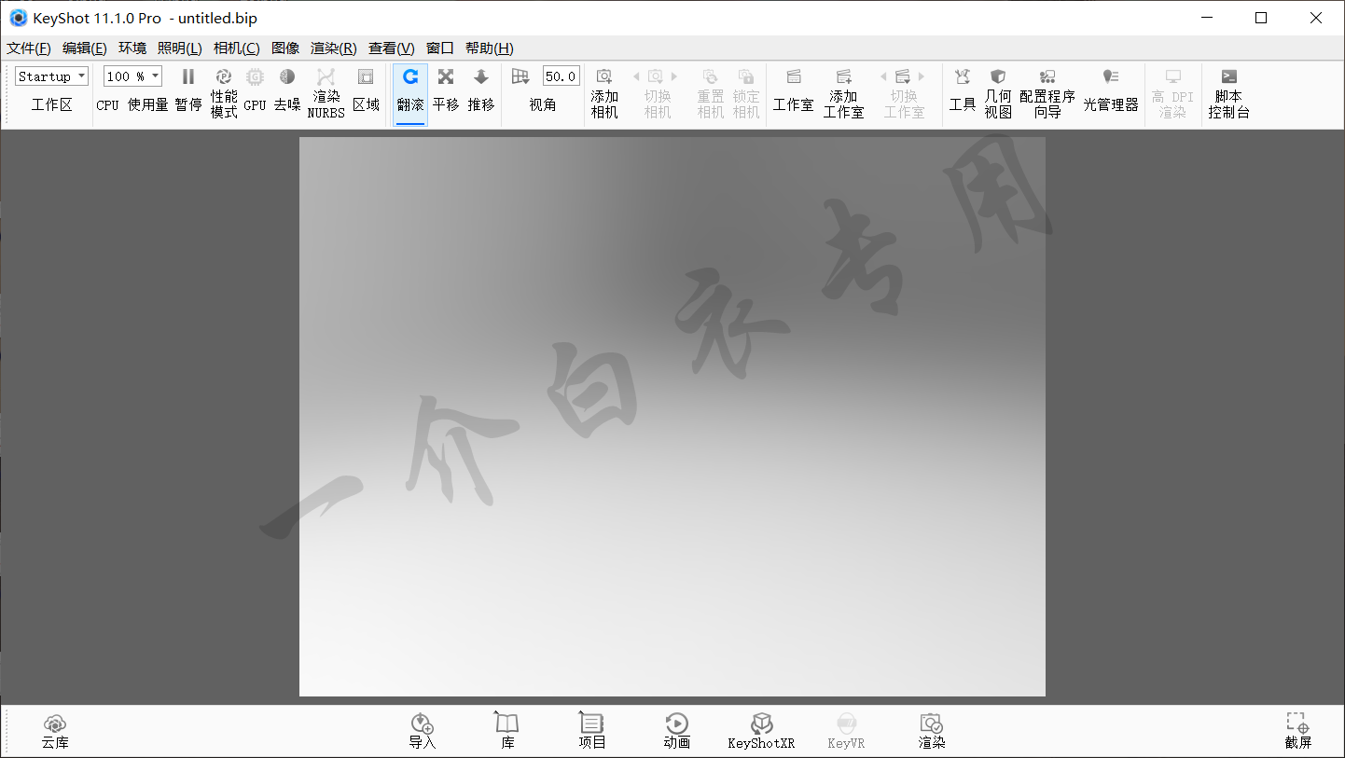Launch the KeyShotXR wizard
The width and height of the screenshot is (1345, 758).
pos(761,730)
